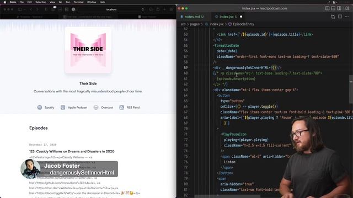Open the RSS Feed link
Screen dimensions: 353x198
[130, 108]
